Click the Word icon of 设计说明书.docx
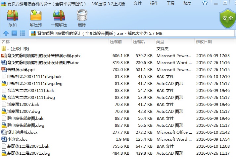Screen dimensions: 236x161 pos(4,132)
